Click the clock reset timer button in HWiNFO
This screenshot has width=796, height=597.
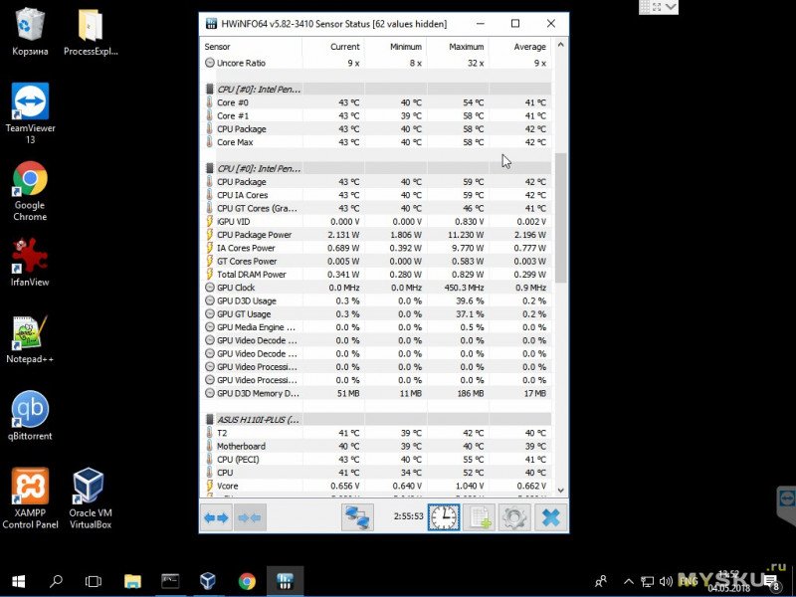pyautogui.click(x=444, y=517)
